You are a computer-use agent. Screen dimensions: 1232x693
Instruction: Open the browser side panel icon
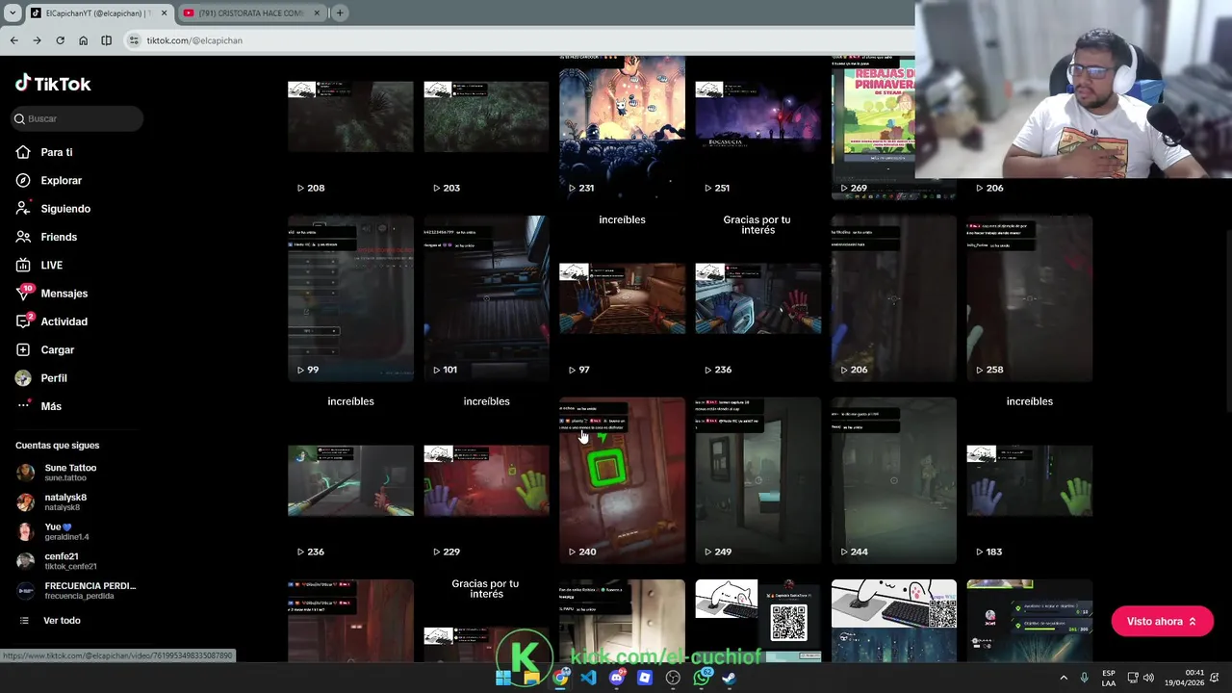pos(106,40)
